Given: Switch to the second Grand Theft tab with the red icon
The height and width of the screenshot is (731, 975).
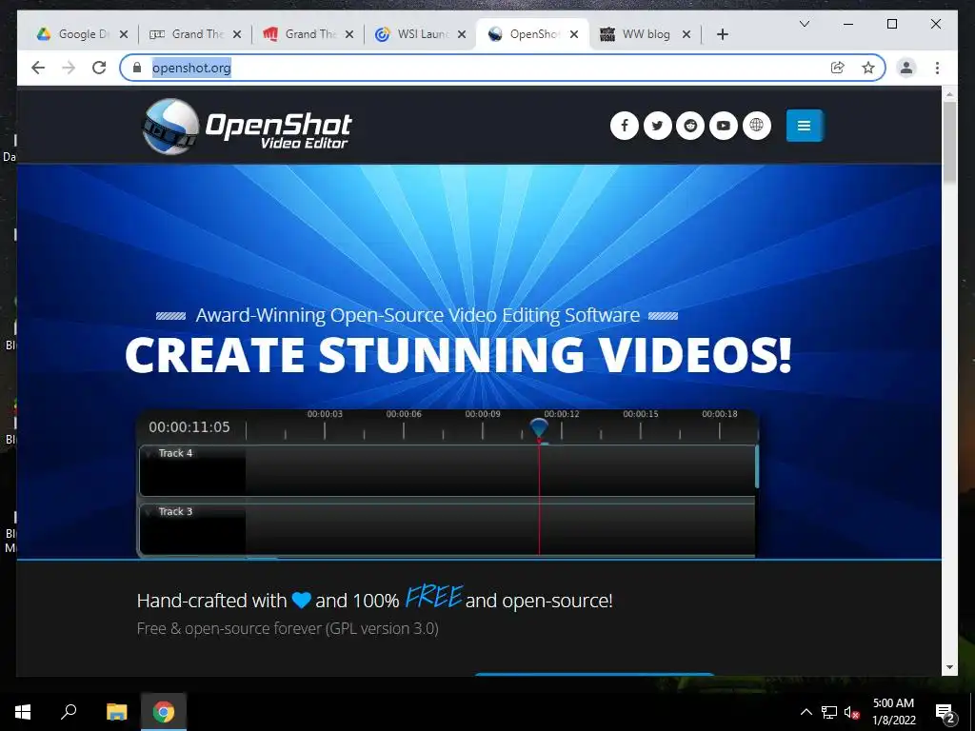Looking at the screenshot, I should click(308, 34).
